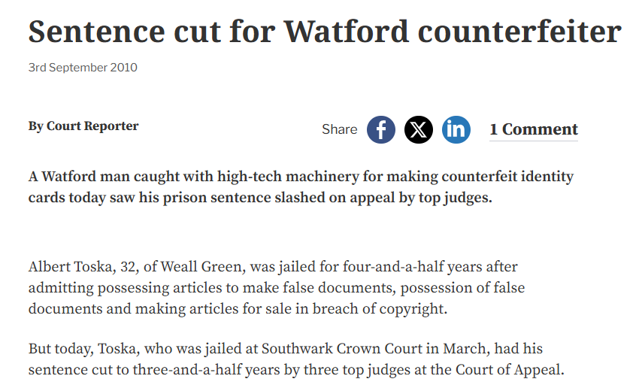Click paragraph starting with But today, Toska
The height and width of the screenshot is (391, 642).
[296, 359]
